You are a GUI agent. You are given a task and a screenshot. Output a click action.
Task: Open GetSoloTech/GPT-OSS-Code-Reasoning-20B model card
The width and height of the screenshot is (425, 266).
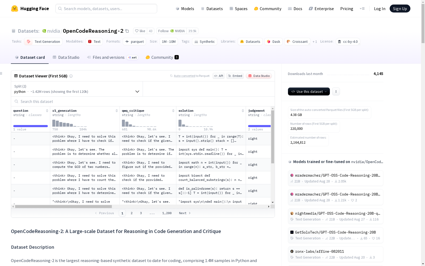tap(335, 235)
